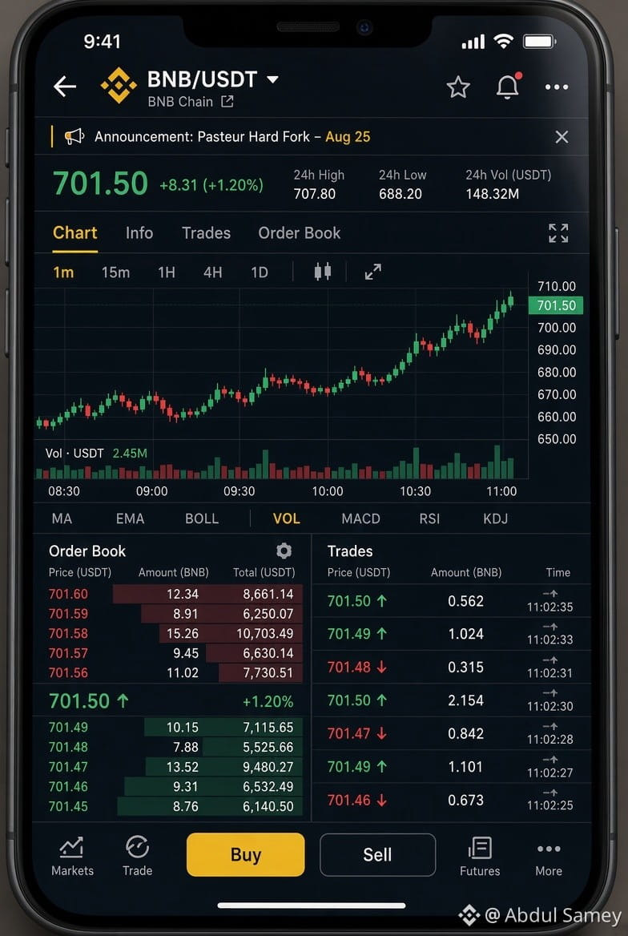This screenshot has width=628, height=936.
Task: Enable the MACD indicator
Action: [360, 518]
